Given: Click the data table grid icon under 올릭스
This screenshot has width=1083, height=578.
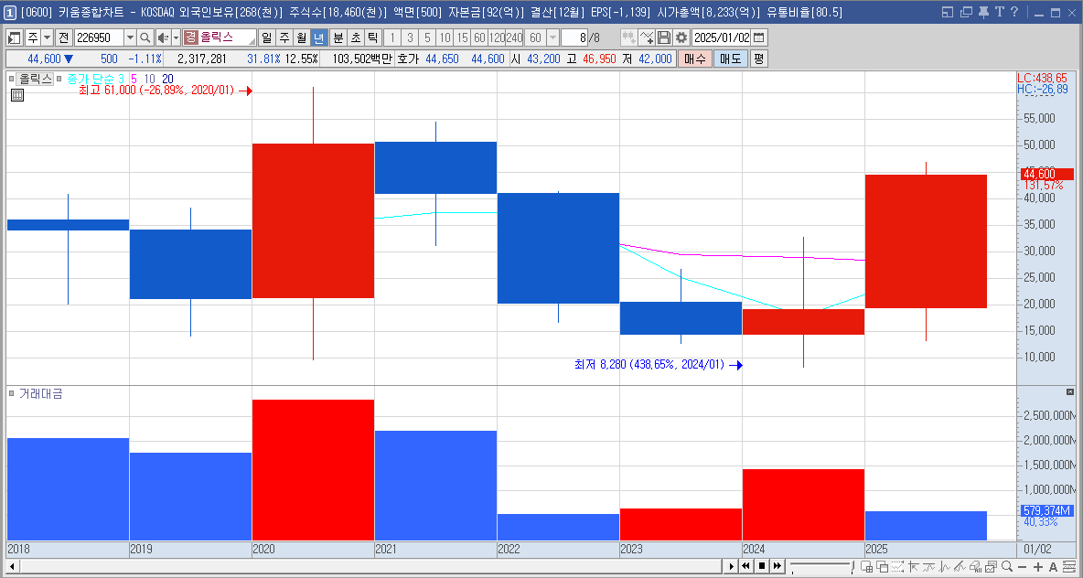Looking at the screenshot, I should [x=17, y=95].
